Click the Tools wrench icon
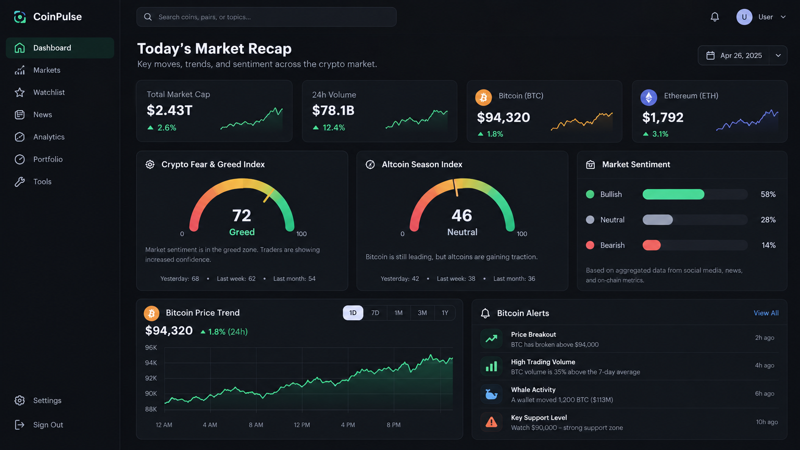 pos(20,182)
